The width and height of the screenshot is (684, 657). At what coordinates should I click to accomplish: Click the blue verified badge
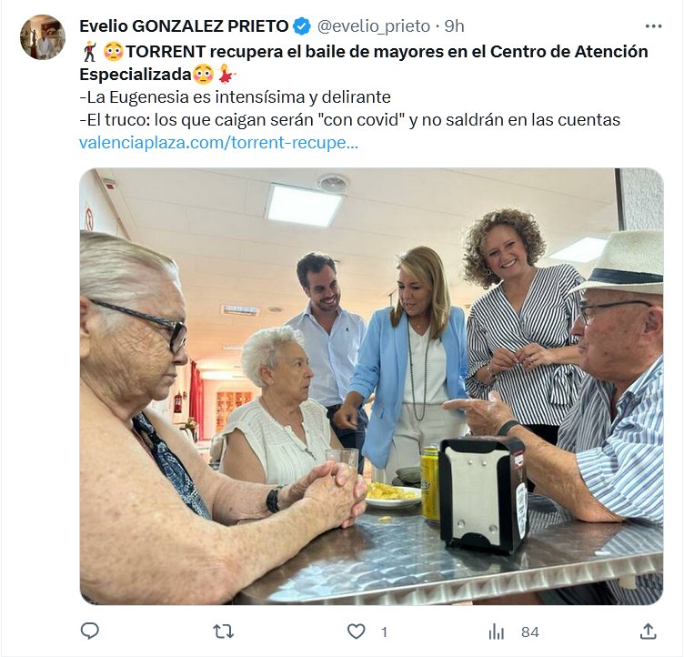click(x=302, y=26)
